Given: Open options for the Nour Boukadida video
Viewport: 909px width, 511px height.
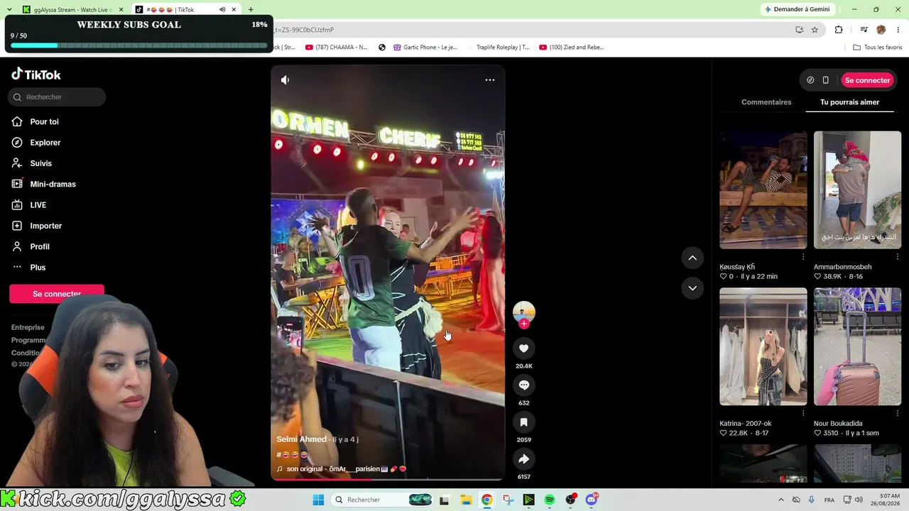Looking at the screenshot, I should (897, 413).
